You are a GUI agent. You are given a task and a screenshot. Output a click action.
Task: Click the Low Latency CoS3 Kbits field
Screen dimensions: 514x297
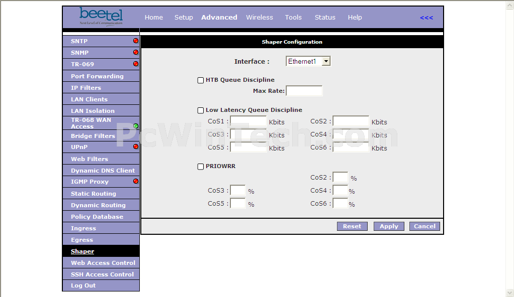click(248, 134)
